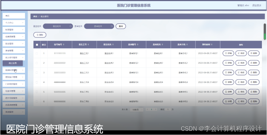Click 删除 for row 1111111111
The height and width of the screenshot is (135, 267).
254,53
